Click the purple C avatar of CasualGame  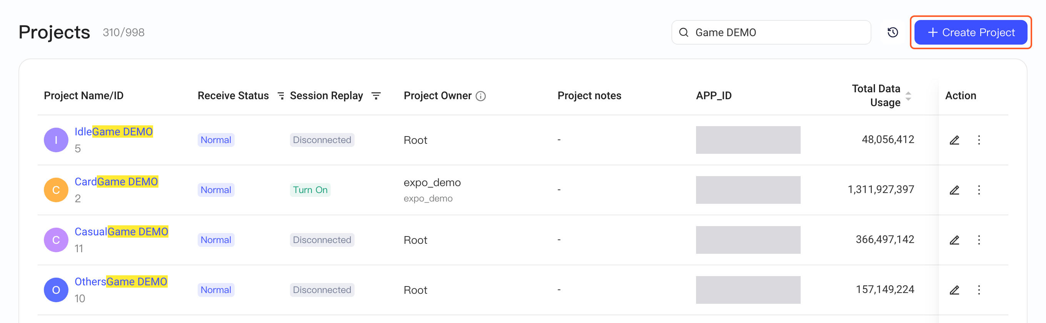[x=56, y=240]
